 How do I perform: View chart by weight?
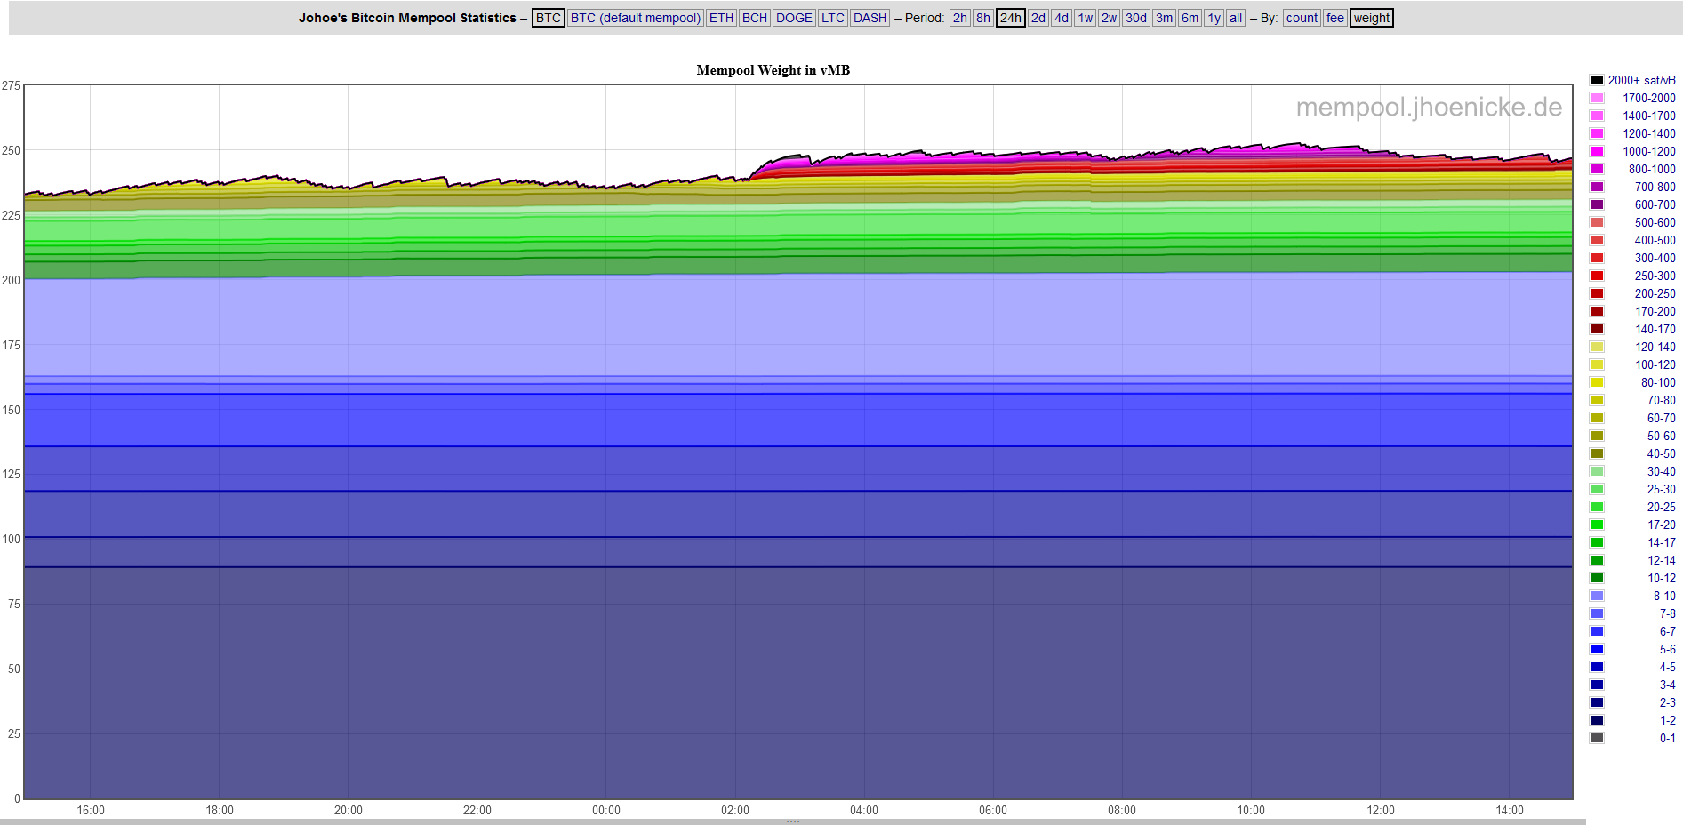pos(1372,18)
